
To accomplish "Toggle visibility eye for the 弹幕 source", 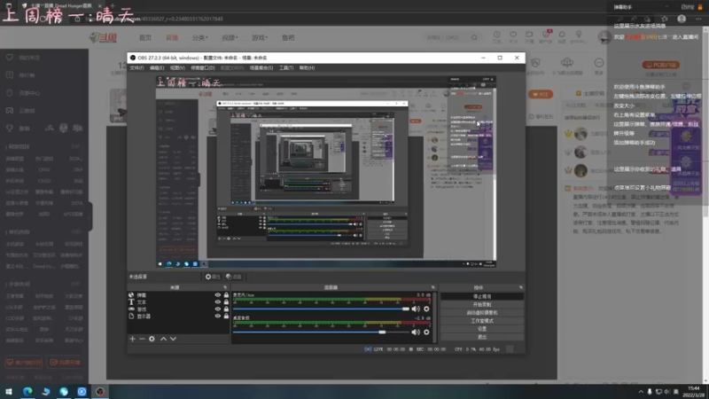I will coord(218,295).
